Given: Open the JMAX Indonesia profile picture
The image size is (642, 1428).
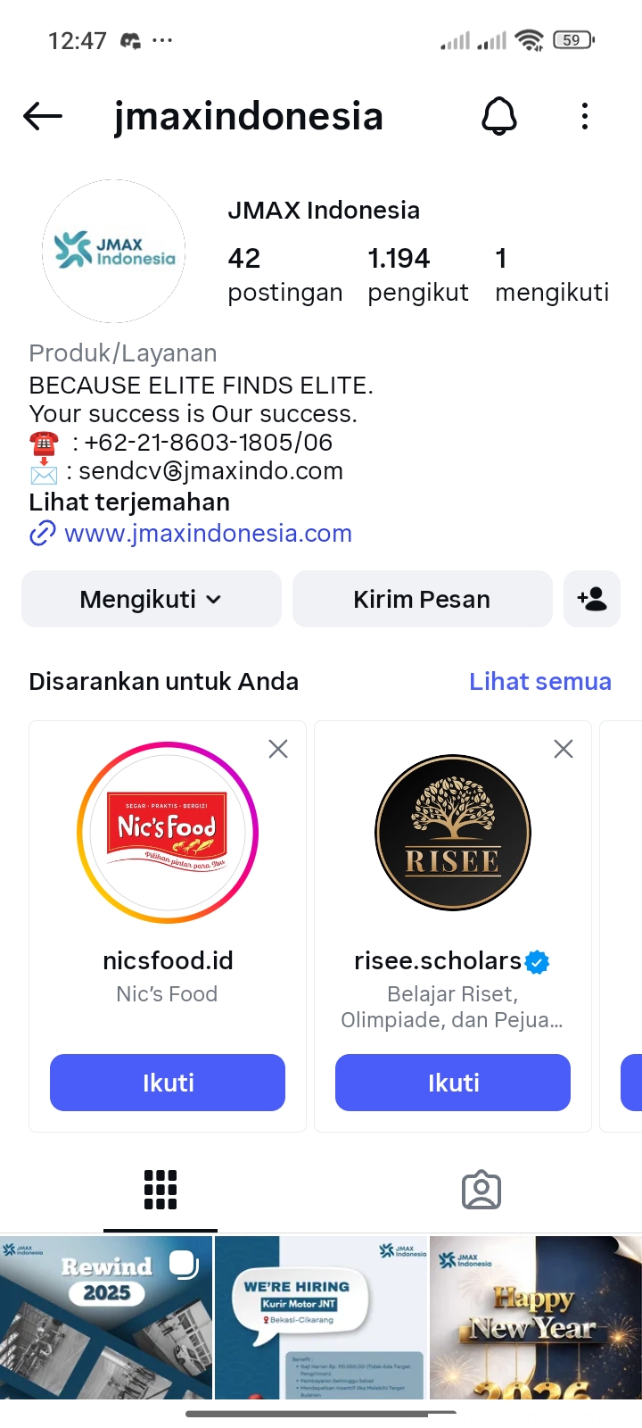Looking at the screenshot, I should (114, 251).
